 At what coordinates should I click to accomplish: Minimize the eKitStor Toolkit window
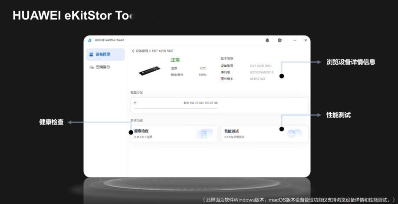pyautogui.click(x=295, y=40)
